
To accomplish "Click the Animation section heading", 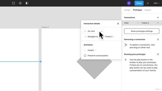I will 88,45.
